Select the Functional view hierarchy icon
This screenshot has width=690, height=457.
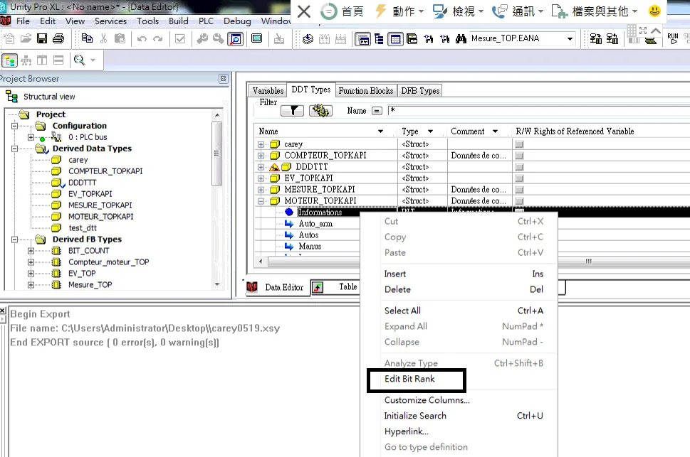pyautogui.click(x=26, y=60)
